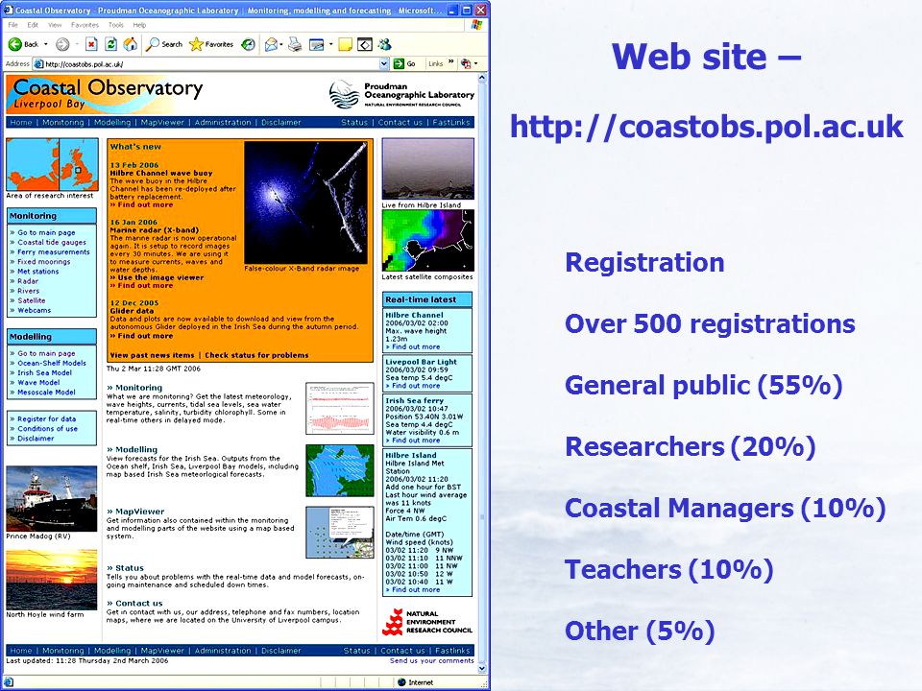Viewport: 922px width, 691px height.
Task: Click the Mail envelope icon
Action: pos(271,44)
